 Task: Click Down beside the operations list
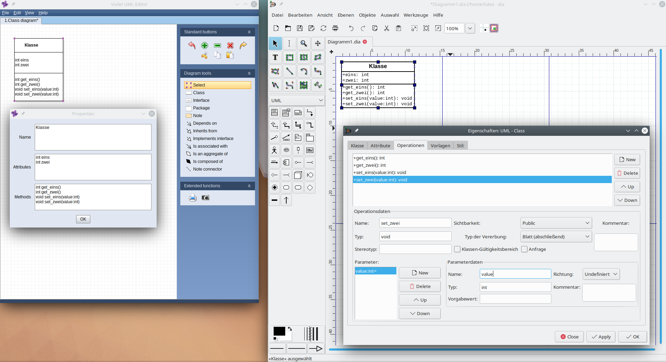tap(627, 200)
